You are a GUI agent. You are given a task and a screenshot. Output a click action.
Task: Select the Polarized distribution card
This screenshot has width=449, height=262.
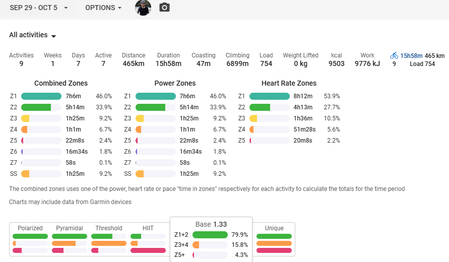[30, 239]
